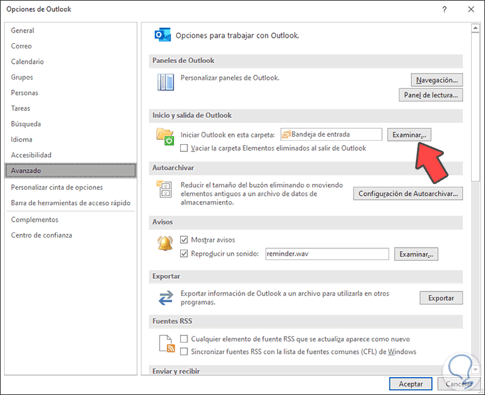Click the scrollbar down arrow
This screenshot has width=485, height=395.
pos(476,369)
